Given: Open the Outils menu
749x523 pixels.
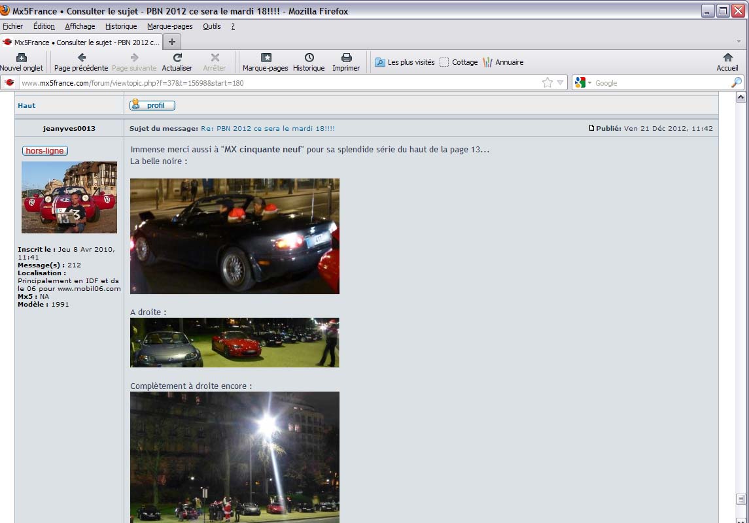Looking at the screenshot, I should point(211,26).
